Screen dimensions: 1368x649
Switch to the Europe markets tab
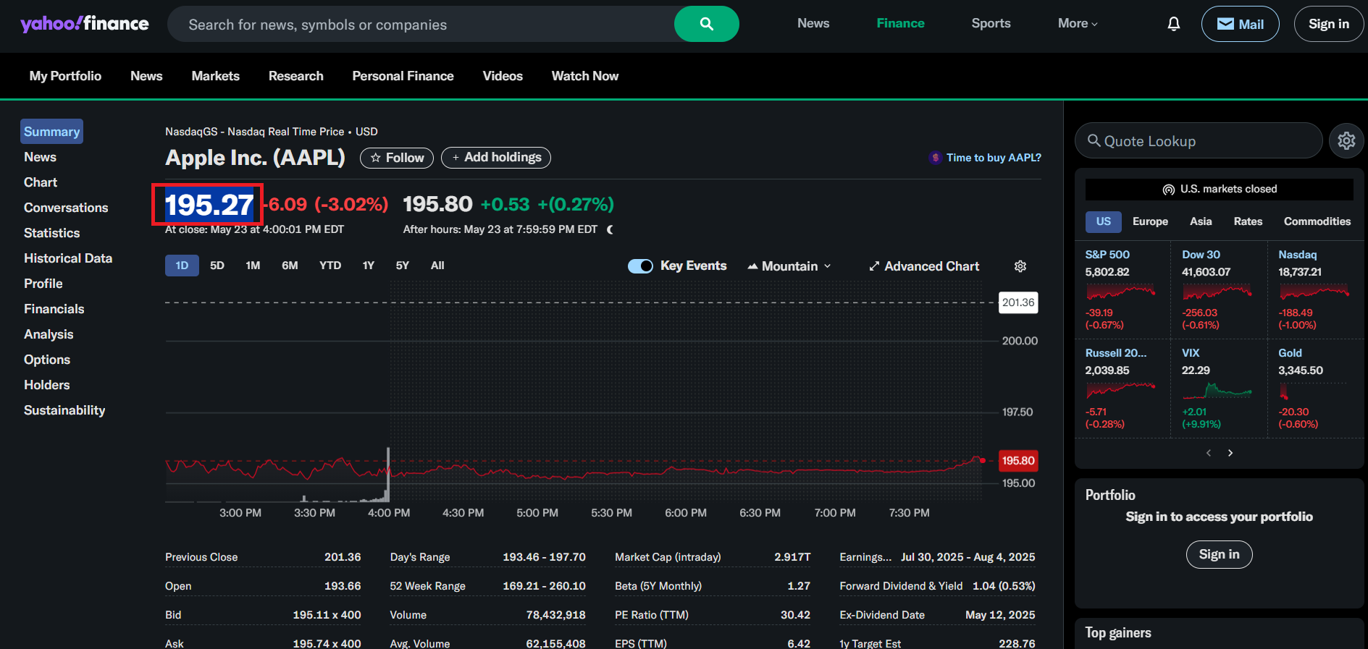1150,221
